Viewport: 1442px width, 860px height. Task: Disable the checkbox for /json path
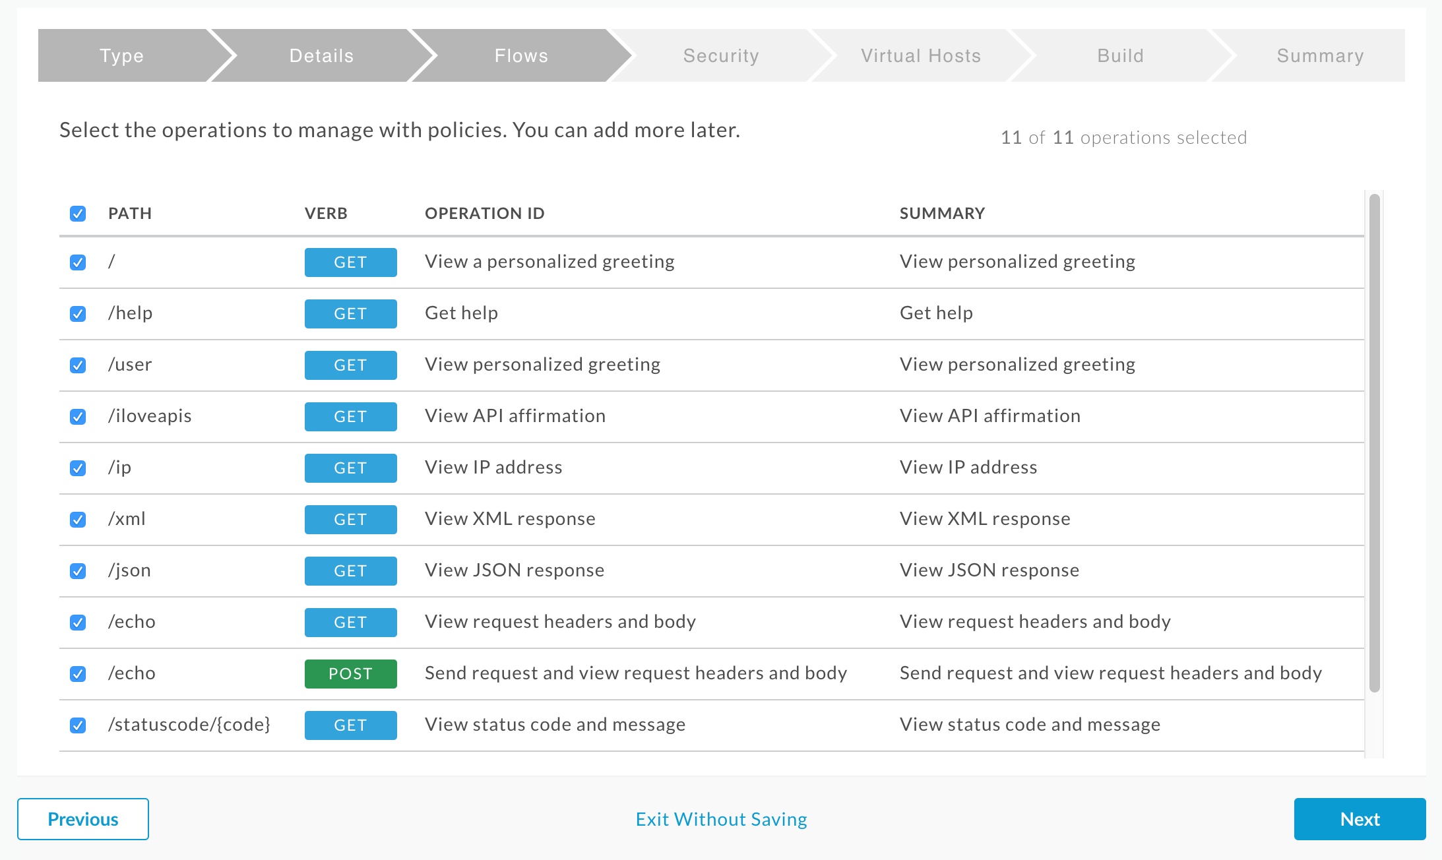79,570
